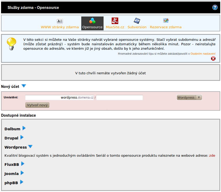Expand the FluxBB description arrow
Viewport: 221px width, 192px height.
(23, 164)
